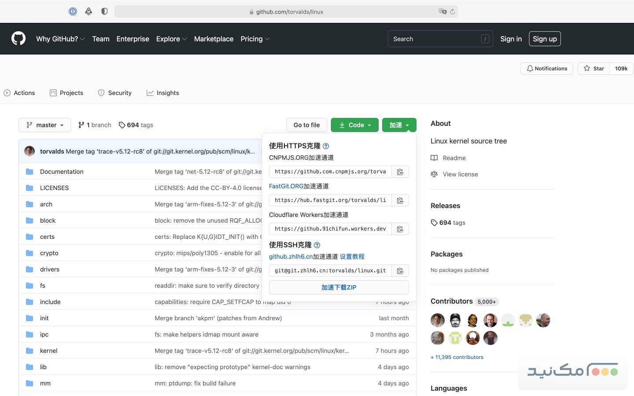
Task: Click the GitHub logo to go home
Action: pos(18,39)
